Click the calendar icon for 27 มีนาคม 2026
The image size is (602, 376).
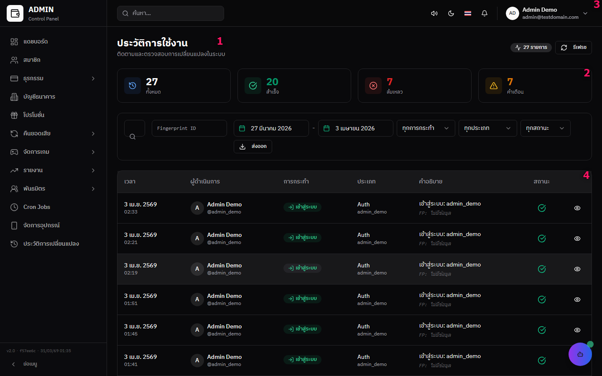242,128
